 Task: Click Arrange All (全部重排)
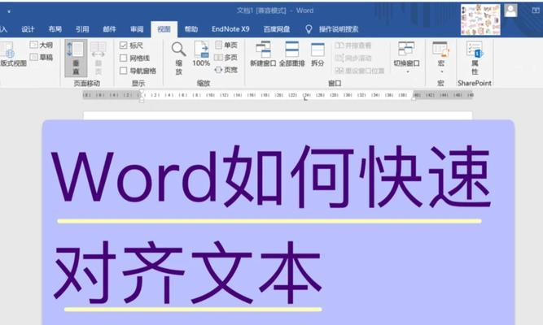pyautogui.click(x=292, y=54)
